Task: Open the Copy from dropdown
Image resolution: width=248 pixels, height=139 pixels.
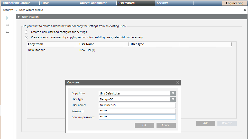Action: pyautogui.click(x=173, y=93)
